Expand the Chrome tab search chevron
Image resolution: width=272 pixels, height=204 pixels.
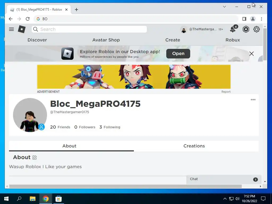pos(224,7)
